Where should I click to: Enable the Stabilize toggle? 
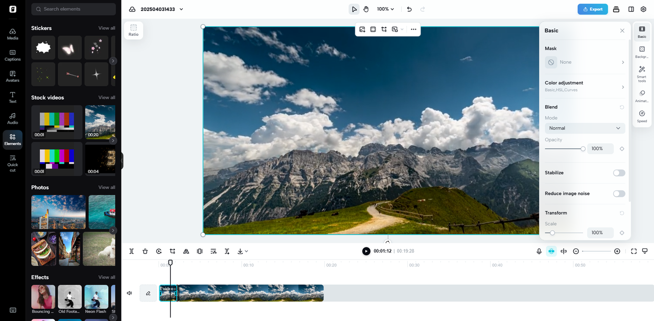[x=619, y=173]
